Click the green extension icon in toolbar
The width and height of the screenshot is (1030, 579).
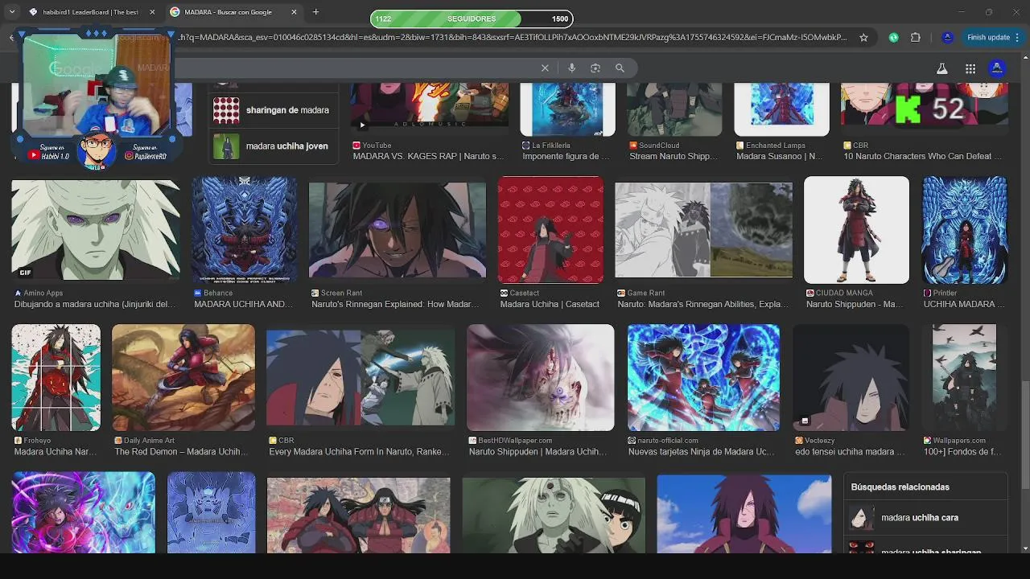coord(893,37)
